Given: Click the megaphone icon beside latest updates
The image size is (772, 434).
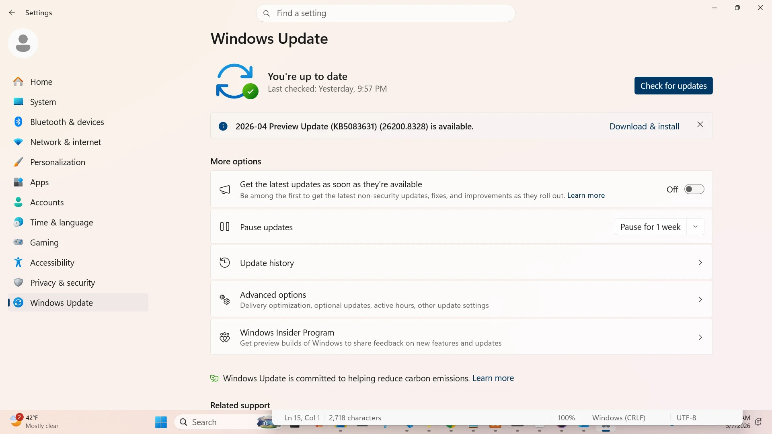Looking at the screenshot, I should point(225,189).
